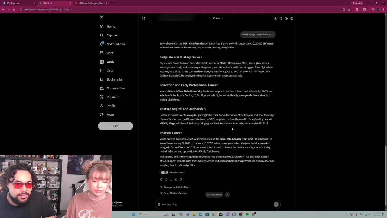The height and width of the screenshot is (218, 387).
Task: Open Bookmarks in the sidebar
Action: tap(111, 79)
